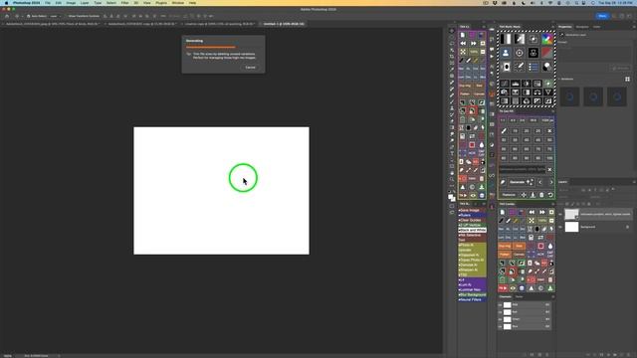Open the Channels panel flyout menu

click(553, 296)
